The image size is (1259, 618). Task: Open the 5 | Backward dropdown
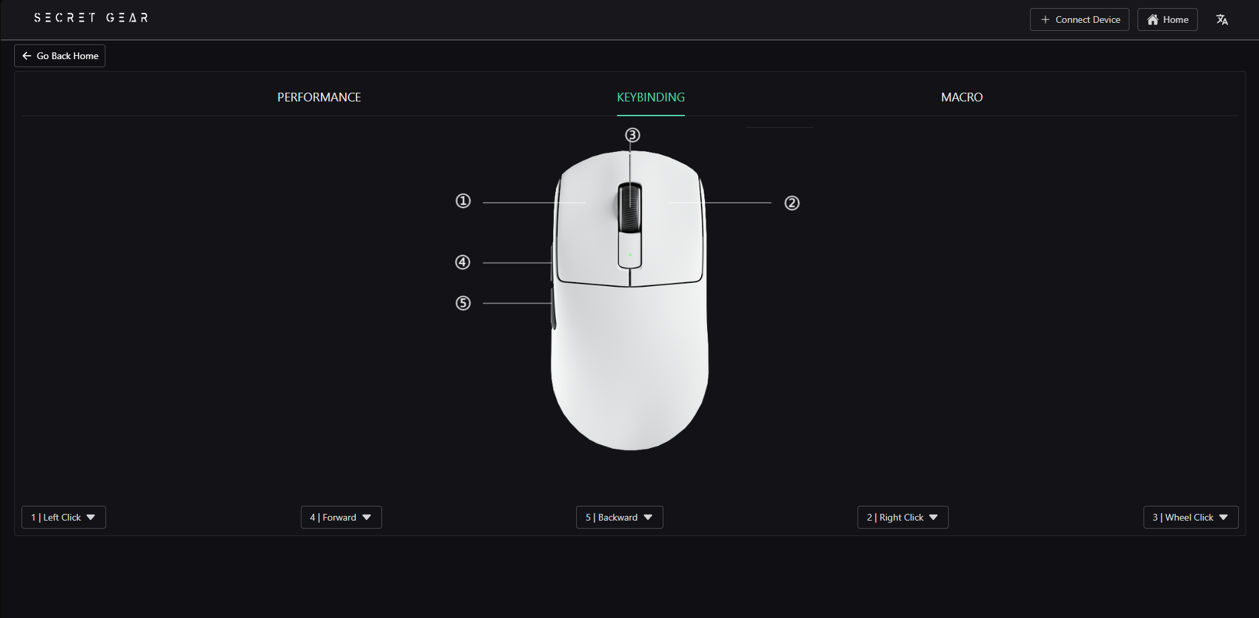pos(620,517)
